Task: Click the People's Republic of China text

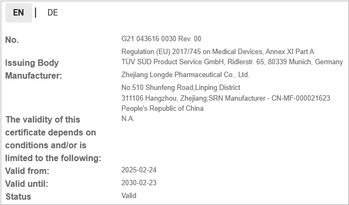Action: pyautogui.click(x=162, y=108)
